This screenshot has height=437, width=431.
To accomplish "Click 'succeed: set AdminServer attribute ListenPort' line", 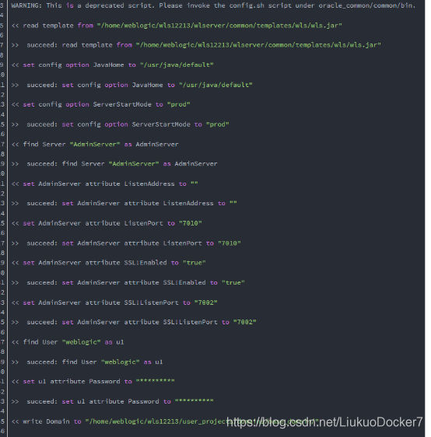I will [126, 243].
